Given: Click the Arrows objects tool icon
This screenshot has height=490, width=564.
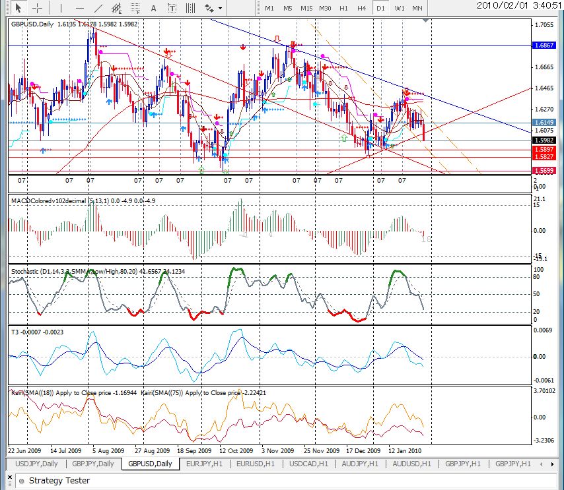Looking at the screenshot, I should click(x=209, y=8).
